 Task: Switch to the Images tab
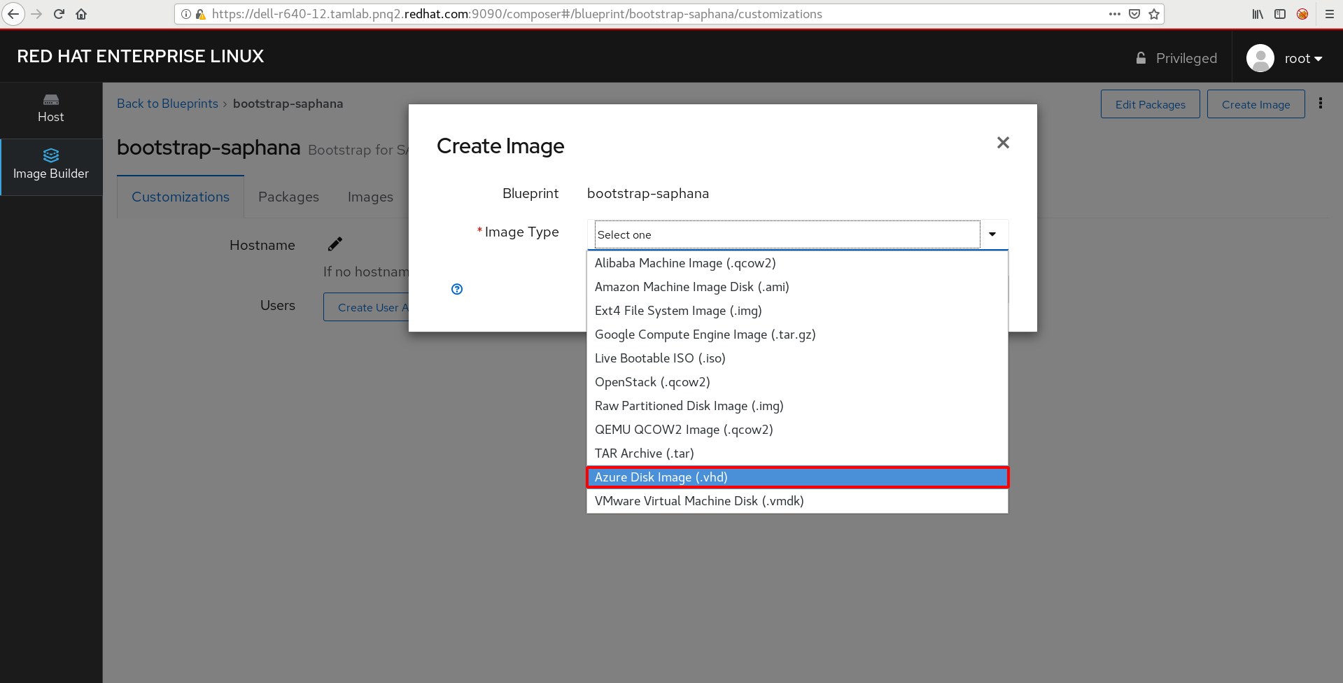(x=370, y=197)
